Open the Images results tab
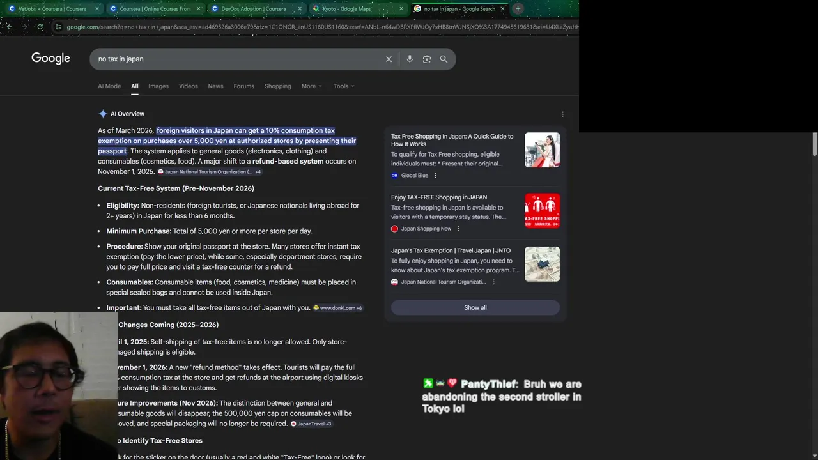818x460 pixels. [x=158, y=86]
